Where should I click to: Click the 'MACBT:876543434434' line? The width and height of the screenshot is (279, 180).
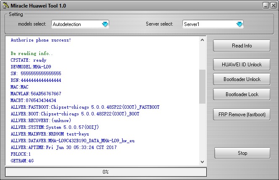point(33,100)
